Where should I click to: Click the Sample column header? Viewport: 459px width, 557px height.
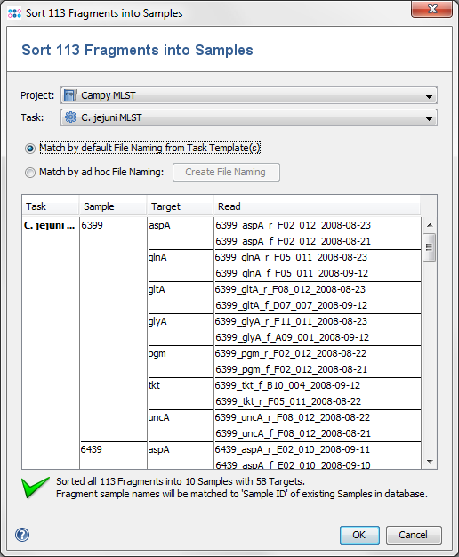coord(113,206)
